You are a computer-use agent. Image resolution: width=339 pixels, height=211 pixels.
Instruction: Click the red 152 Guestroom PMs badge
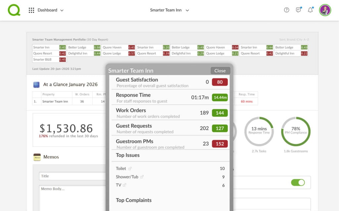[220, 144]
